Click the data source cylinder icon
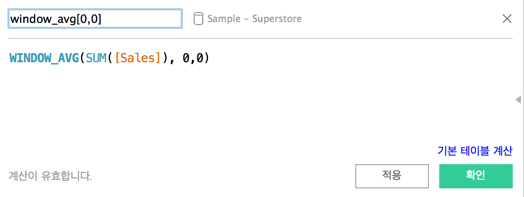Viewport: 524px width, 197px height. pos(198,19)
